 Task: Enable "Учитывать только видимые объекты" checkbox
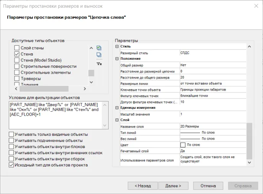tap(11, 135)
